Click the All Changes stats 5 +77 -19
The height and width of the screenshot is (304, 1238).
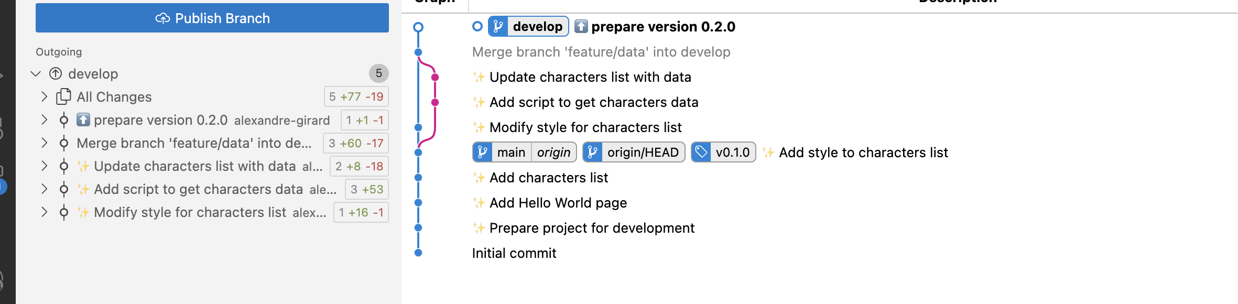click(x=356, y=96)
